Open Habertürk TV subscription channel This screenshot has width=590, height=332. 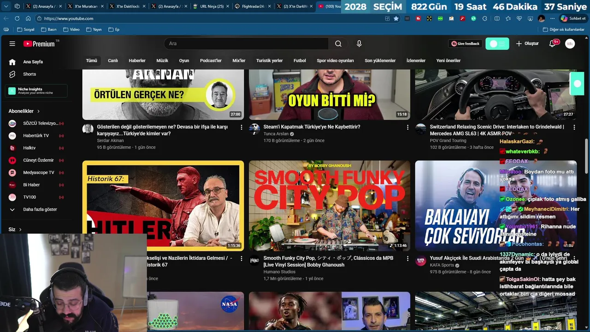click(x=37, y=136)
